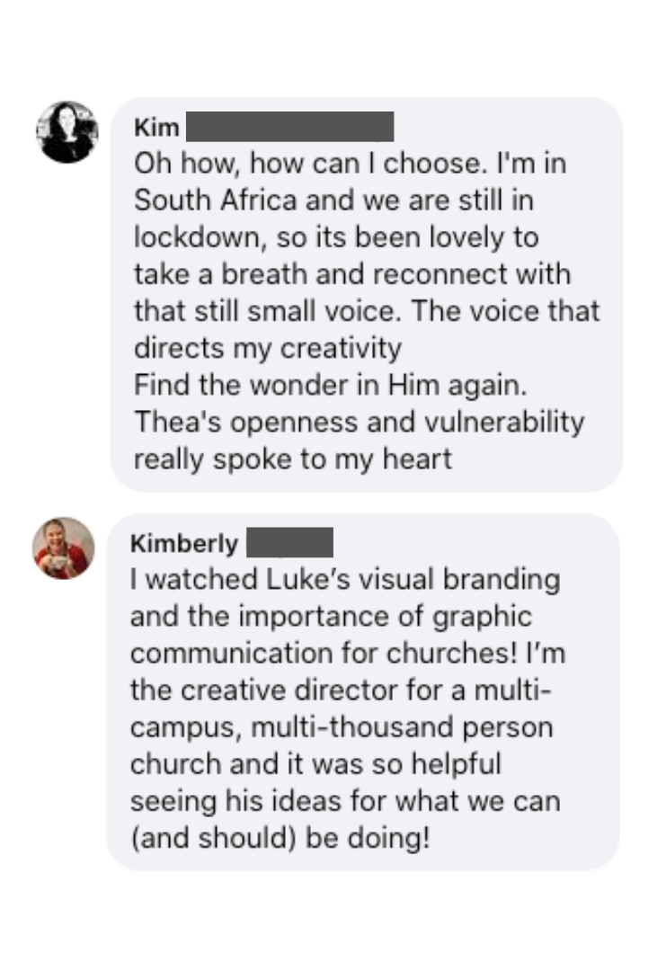Image resolution: width=666 pixels, height=971 pixels.
Task: Click the word 'lockdown' in the first comment
Action: click(196, 237)
